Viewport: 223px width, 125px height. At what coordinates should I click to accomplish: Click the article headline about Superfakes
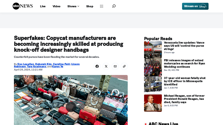pos(69,44)
